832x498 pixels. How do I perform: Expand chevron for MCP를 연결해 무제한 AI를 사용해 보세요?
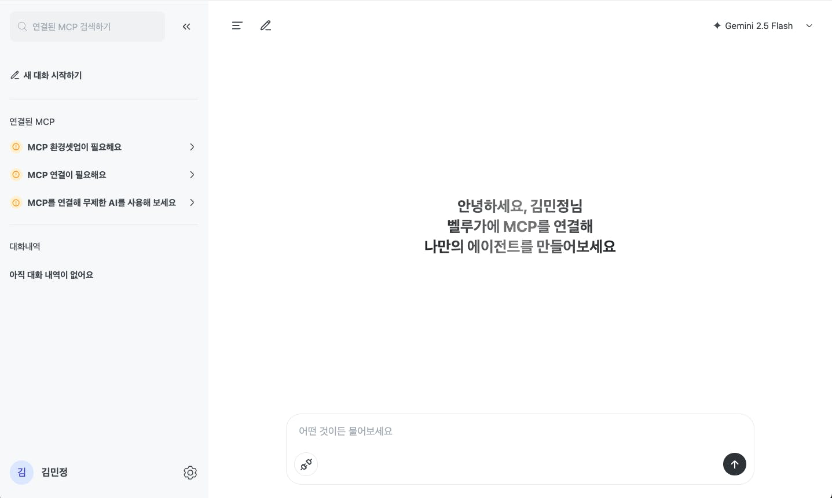click(192, 202)
